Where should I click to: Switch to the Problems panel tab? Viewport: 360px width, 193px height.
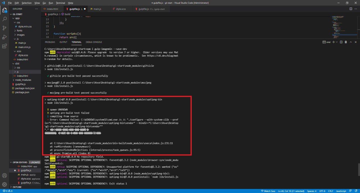point(50,42)
